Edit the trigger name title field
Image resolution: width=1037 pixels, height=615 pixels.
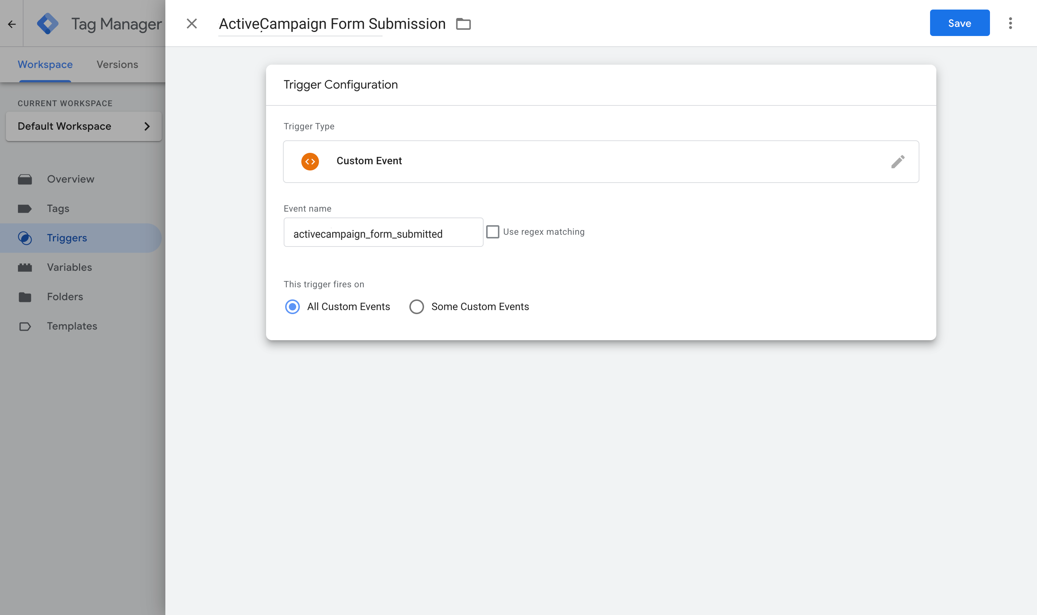tap(332, 24)
